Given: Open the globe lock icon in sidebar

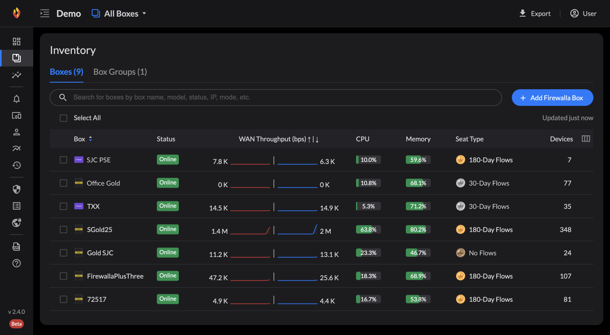Looking at the screenshot, I should tap(17, 223).
